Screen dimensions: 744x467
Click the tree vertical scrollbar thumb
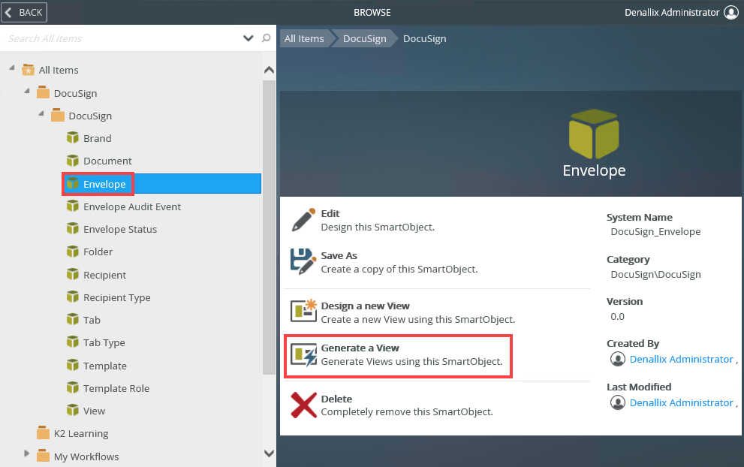[269, 227]
